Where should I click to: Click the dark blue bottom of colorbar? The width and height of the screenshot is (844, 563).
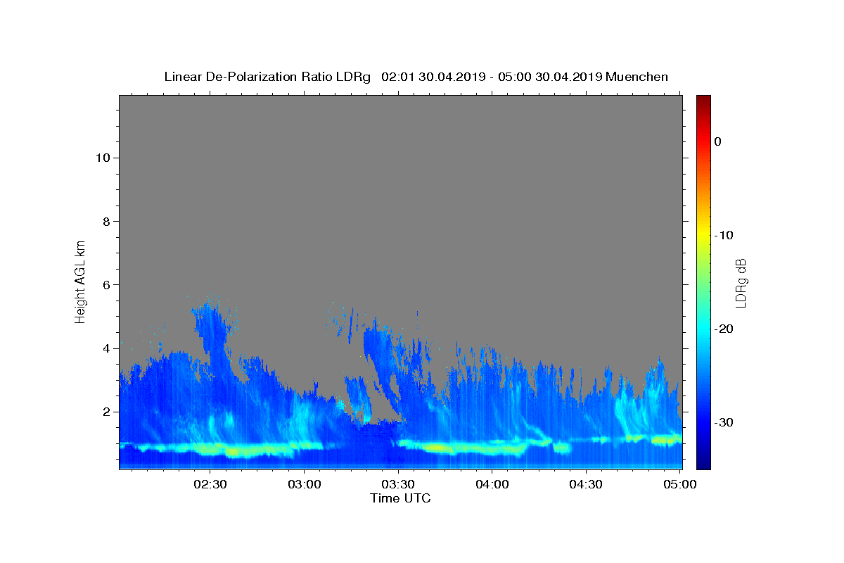click(703, 461)
